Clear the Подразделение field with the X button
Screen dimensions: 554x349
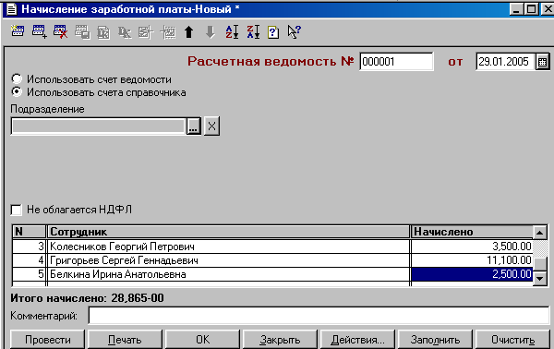[211, 126]
